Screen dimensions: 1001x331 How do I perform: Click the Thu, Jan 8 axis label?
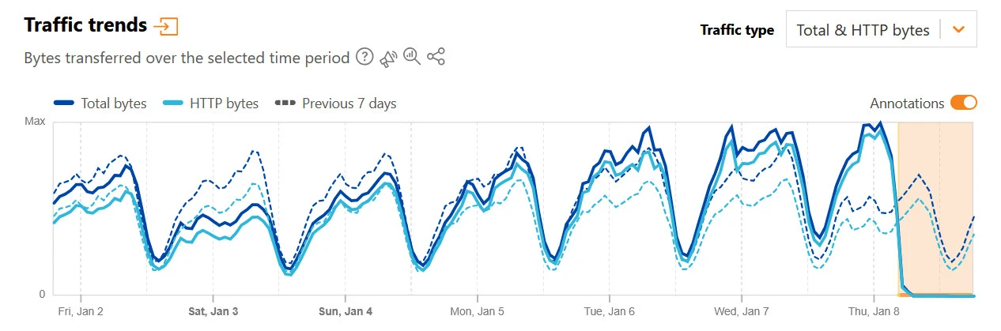pyautogui.click(x=874, y=311)
